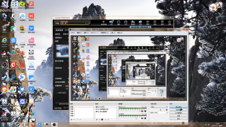Open the 配置文件(P) menu in OBS
Screen dimensions: 226x127
click(95, 33)
